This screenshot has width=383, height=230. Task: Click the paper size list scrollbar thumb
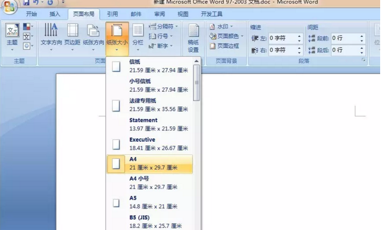[x=197, y=83]
